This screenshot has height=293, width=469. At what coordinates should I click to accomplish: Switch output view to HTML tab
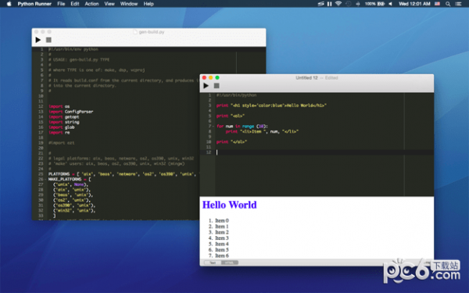(229, 263)
